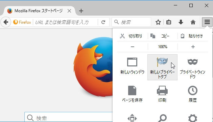213x122 pixels.
Task: Close the Mozilla Firefox start page tab
Action: [x=69, y=11]
